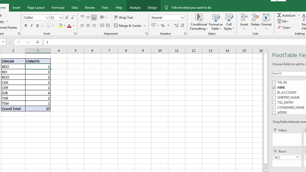Check the ADDR1 field

click(274, 112)
